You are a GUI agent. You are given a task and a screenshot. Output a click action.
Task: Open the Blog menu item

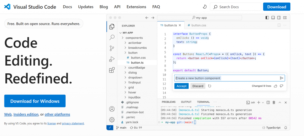(x=104, y=7)
